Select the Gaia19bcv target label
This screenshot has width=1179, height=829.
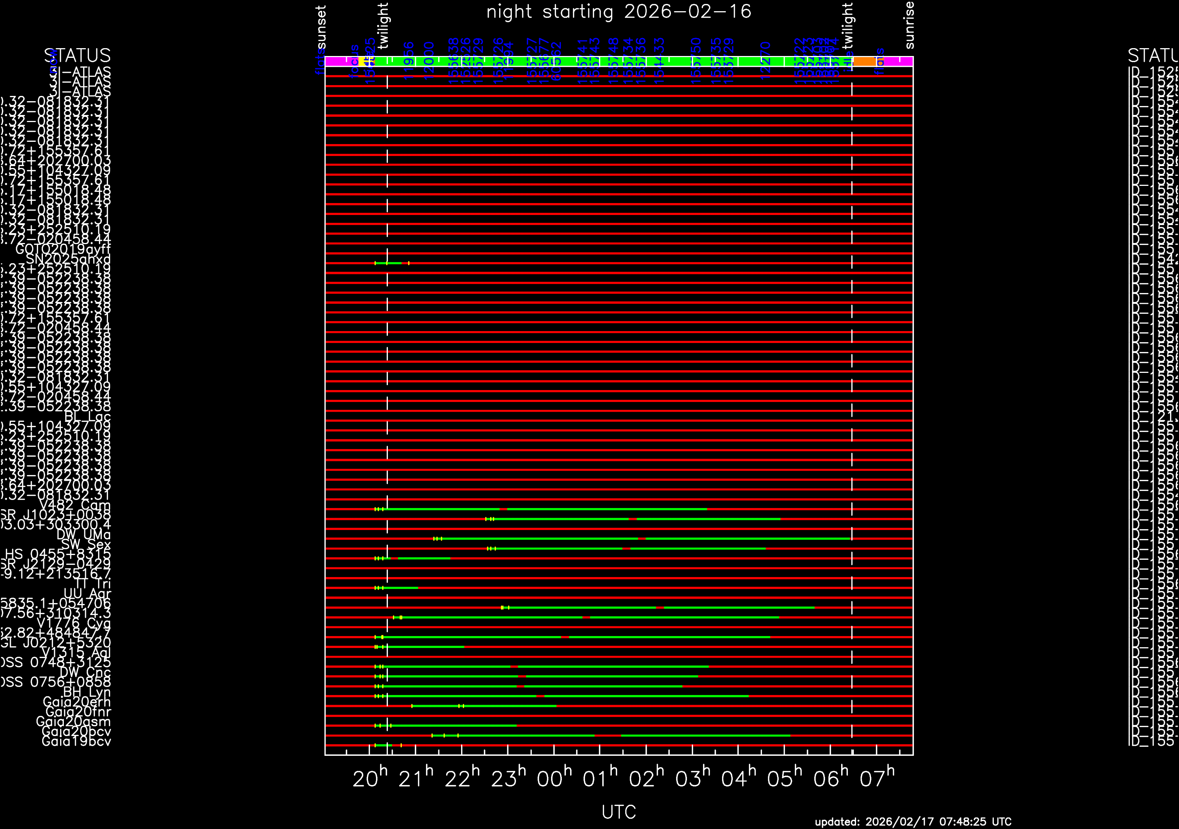(x=76, y=741)
